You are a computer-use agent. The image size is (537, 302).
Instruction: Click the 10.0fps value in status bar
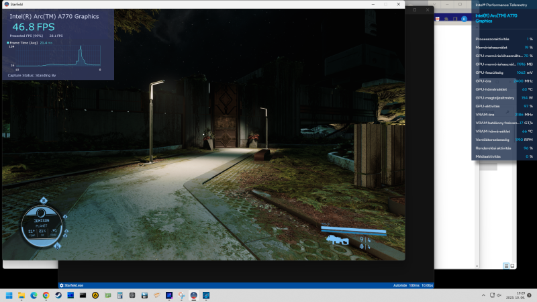[427, 285]
